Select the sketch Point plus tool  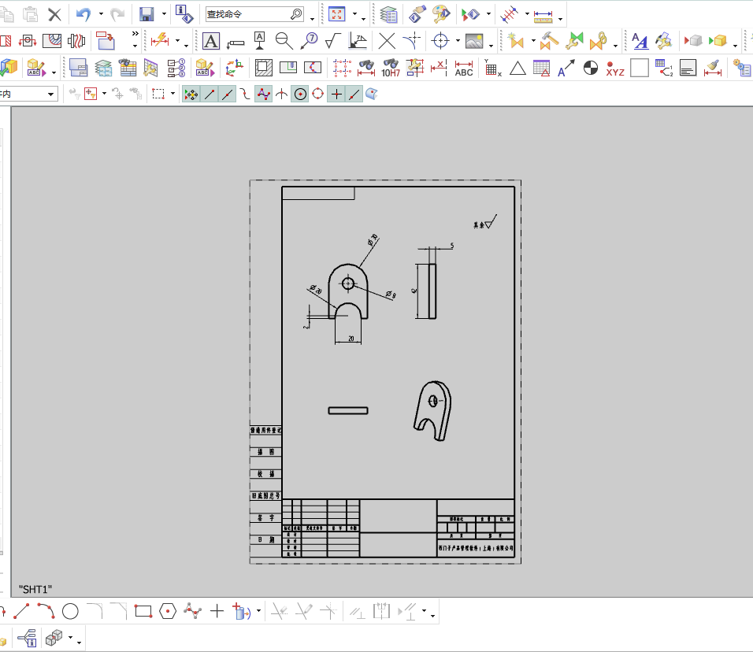pyautogui.click(x=217, y=611)
